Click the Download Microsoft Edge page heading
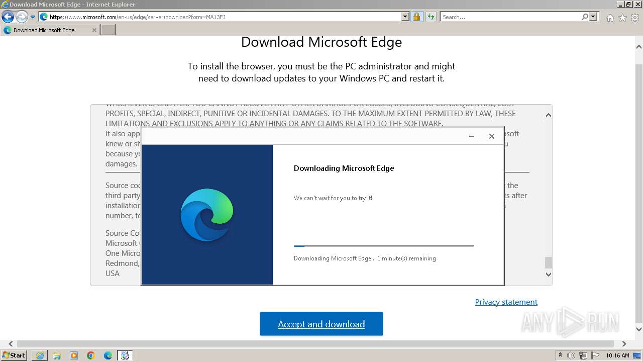643x362 pixels. [321, 42]
